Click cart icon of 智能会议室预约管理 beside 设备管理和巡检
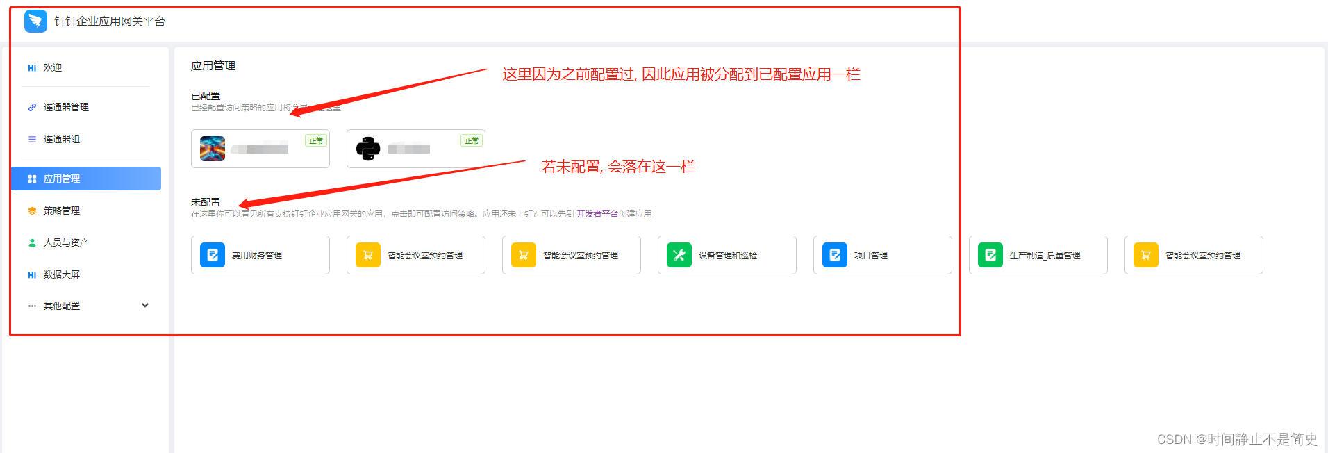 pos(524,255)
